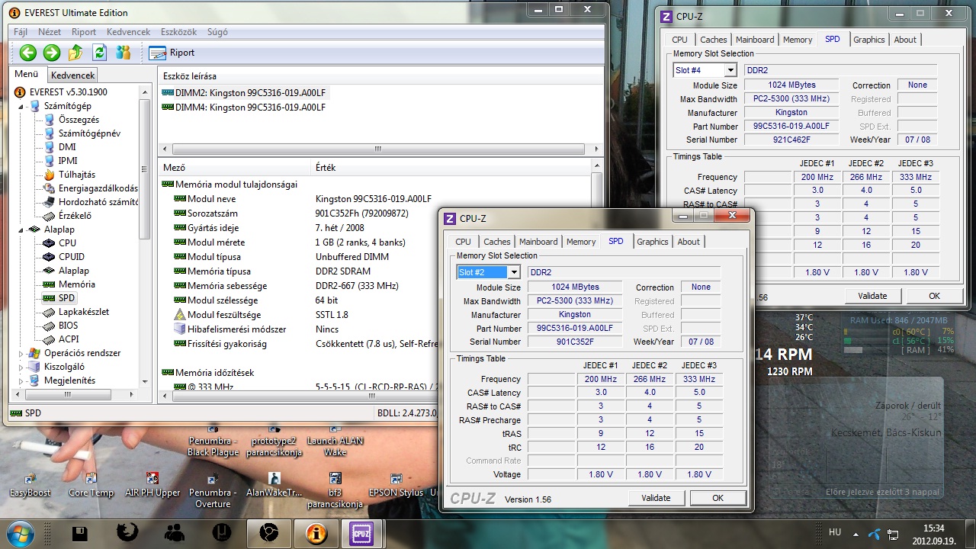
Task: Click the Mező column header
Action: tap(235, 168)
